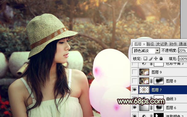The width and height of the screenshot is (187, 117).
Task: Open the 路径 (Paths) tab
Action: [x=150, y=44]
